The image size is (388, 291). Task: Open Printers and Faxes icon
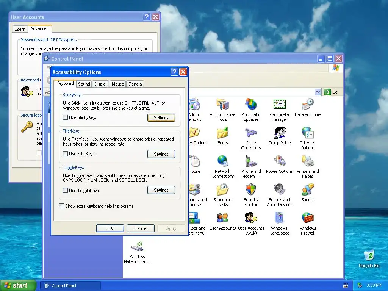[308, 167]
